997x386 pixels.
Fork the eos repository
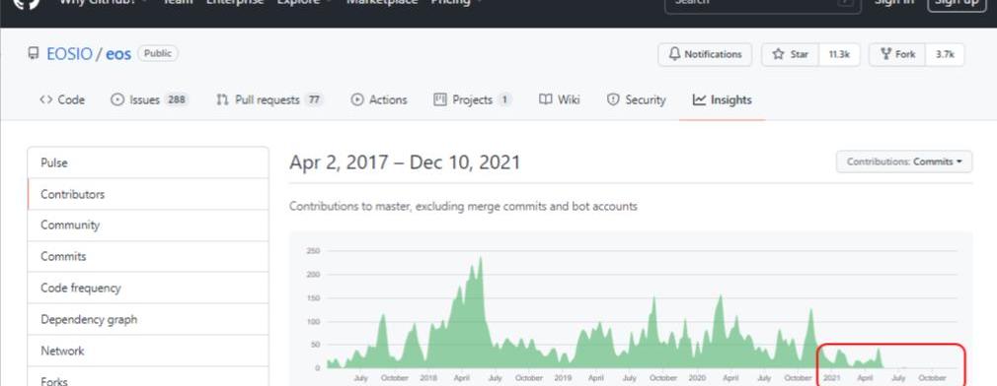897,54
